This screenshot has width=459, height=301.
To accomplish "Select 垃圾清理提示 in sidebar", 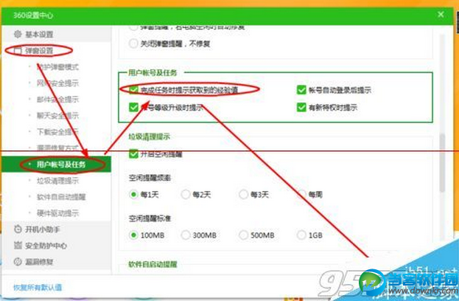I will [57, 181].
